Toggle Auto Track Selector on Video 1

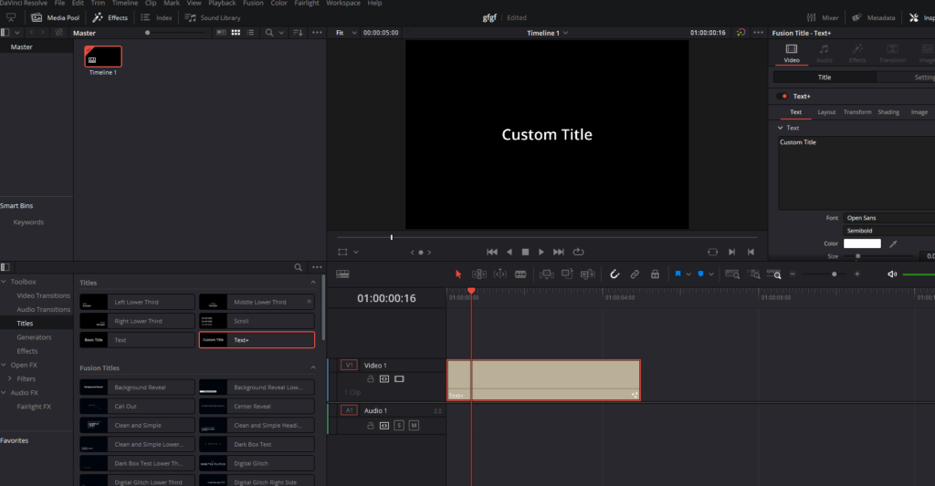coord(384,378)
